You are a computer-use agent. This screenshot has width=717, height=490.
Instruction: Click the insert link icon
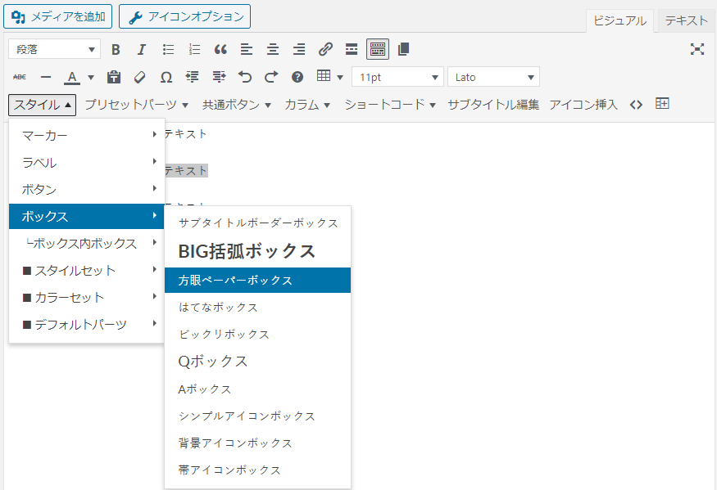(325, 49)
